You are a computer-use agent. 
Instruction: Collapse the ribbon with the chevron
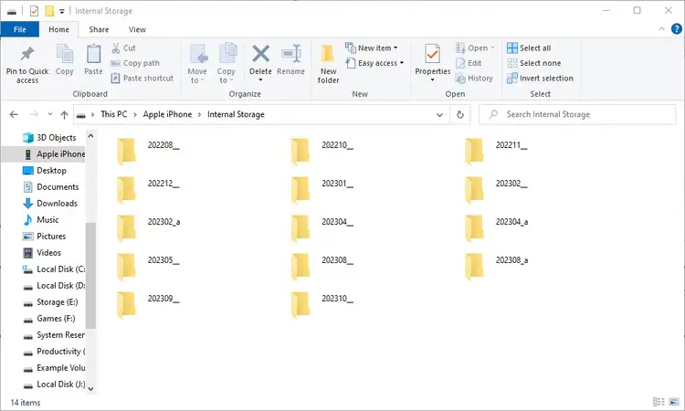pyautogui.click(x=661, y=29)
